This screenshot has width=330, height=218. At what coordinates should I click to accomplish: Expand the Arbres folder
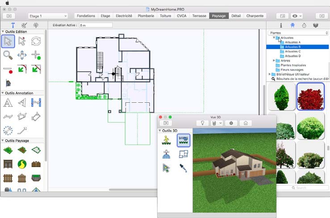[274, 60]
